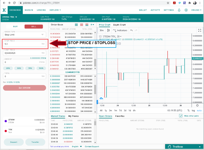This screenshot has height=150, width=204.
Task: Open the WALLET page
Action: [x=143, y=10]
